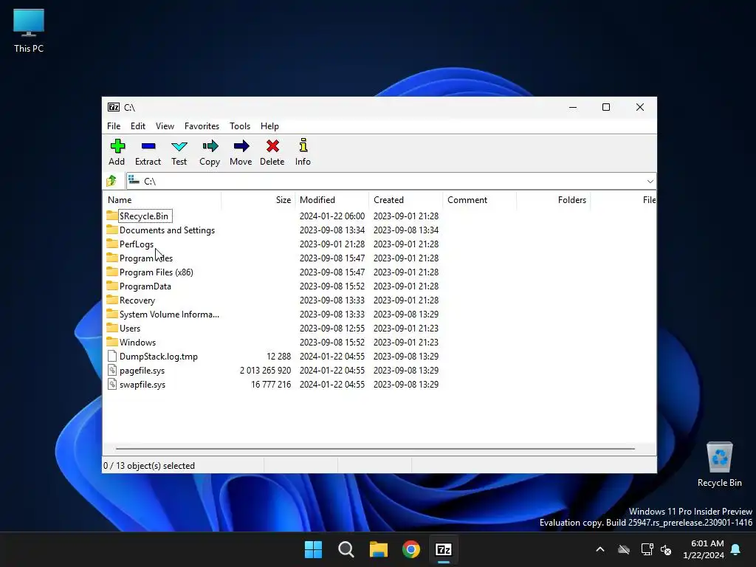756x567 pixels.
Task: Go up one folder level
Action: tap(112, 181)
